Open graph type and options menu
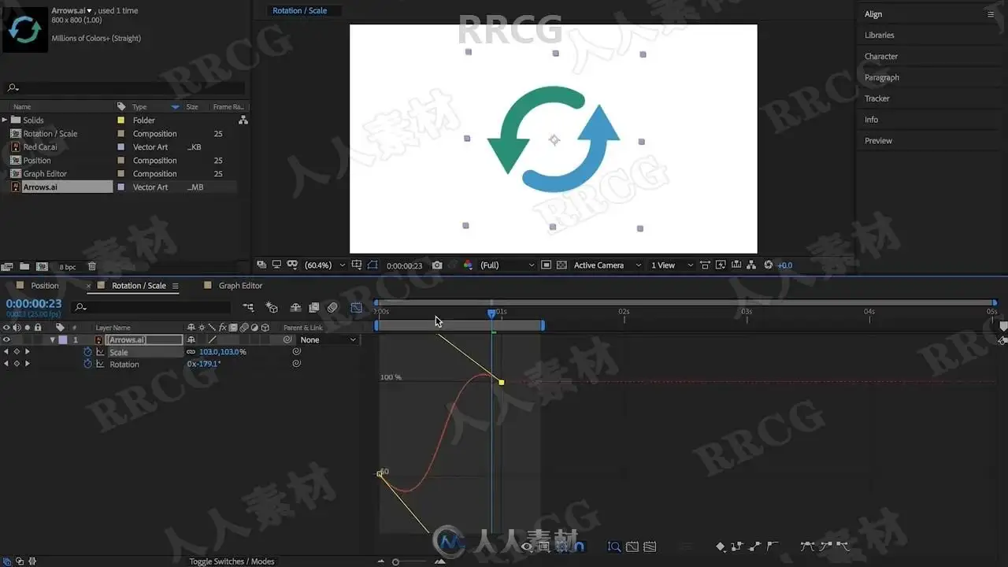Image resolution: width=1008 pixels, height=567 pixels. (x=544, y=547)
